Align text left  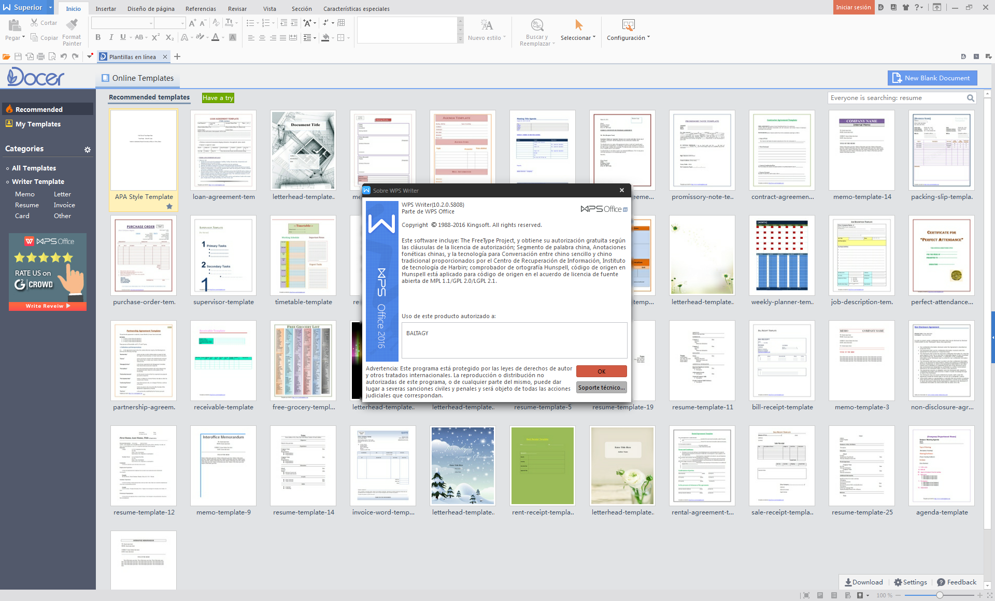[251, 38]
